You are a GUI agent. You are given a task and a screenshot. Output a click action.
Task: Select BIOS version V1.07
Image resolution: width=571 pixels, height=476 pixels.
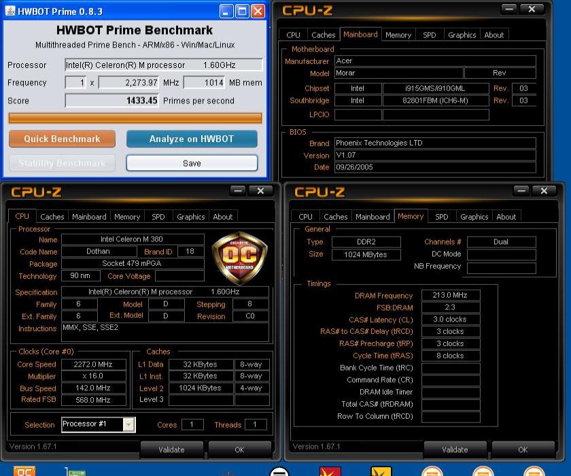[435, 155]
